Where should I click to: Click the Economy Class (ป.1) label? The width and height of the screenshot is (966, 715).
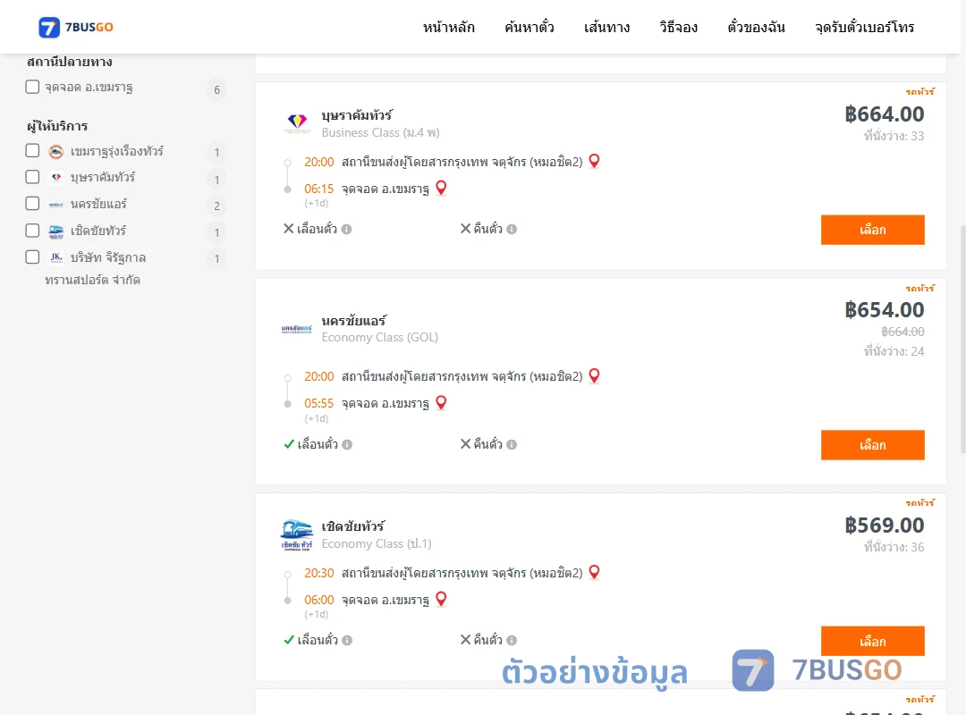(x=377, y=543)
